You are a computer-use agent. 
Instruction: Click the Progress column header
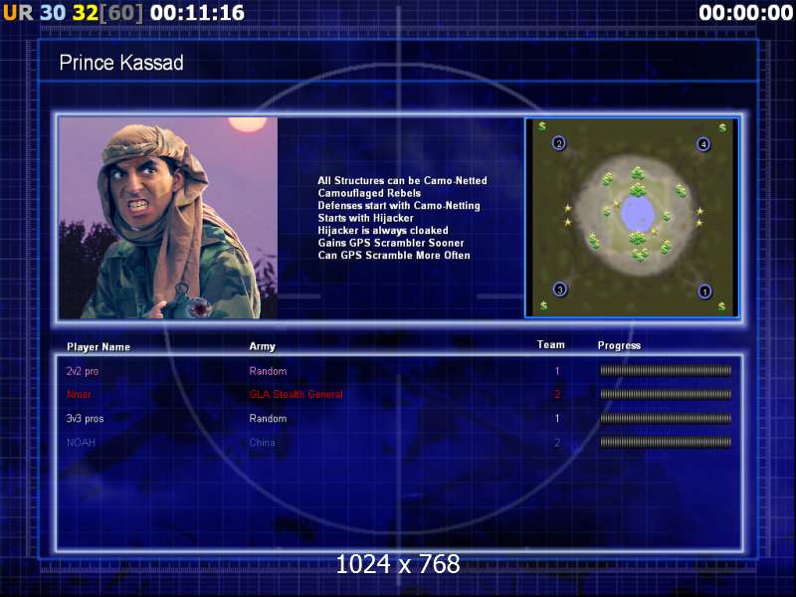click(x=619, y=345)
